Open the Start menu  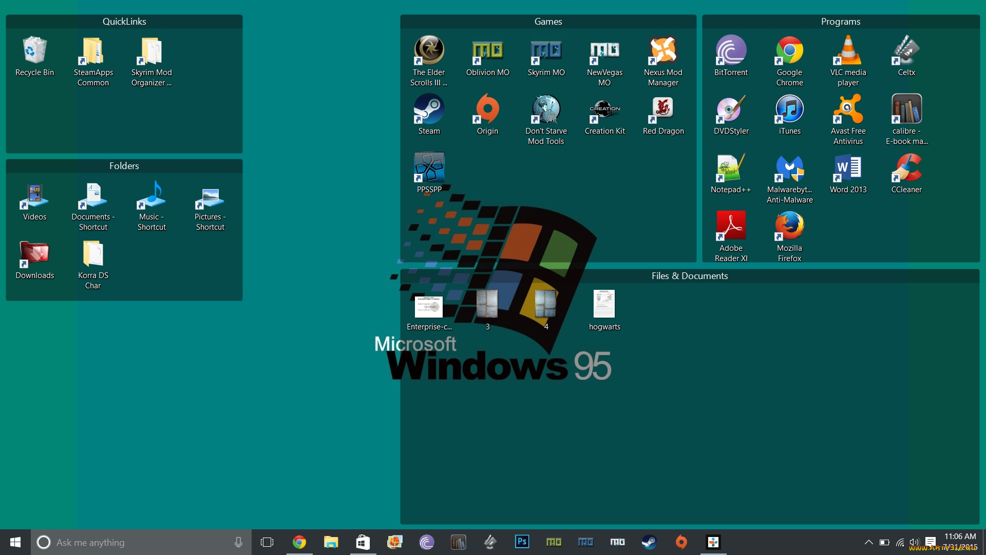15,542
